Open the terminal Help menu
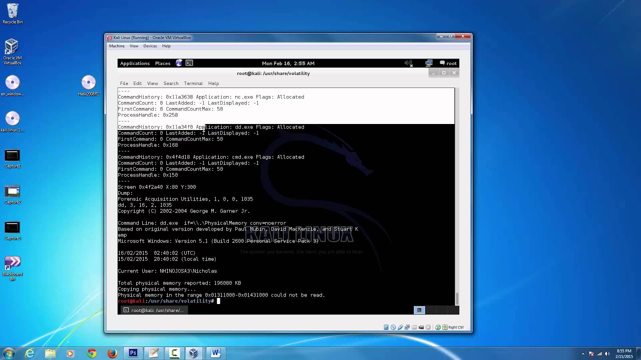Viewport: 641px width, 360px height. pyautogui.click(x=213, y=83)
